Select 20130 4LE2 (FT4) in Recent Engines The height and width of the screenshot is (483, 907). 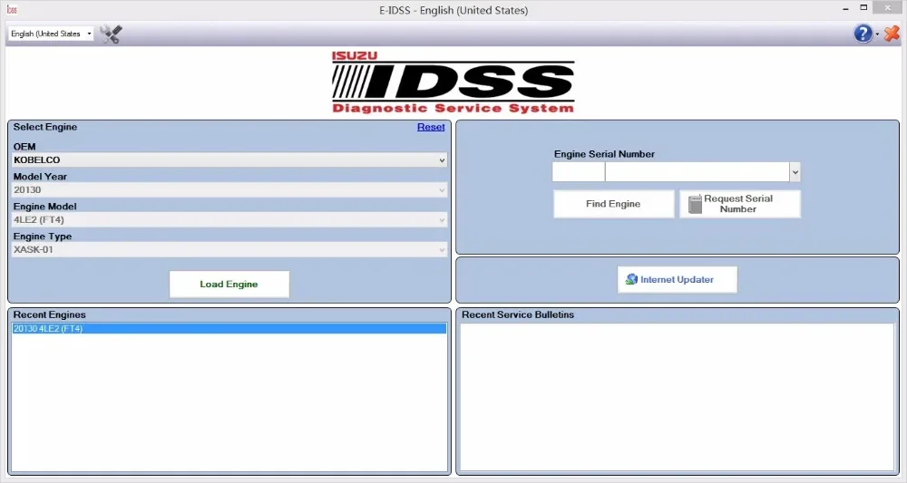[229, 329]
